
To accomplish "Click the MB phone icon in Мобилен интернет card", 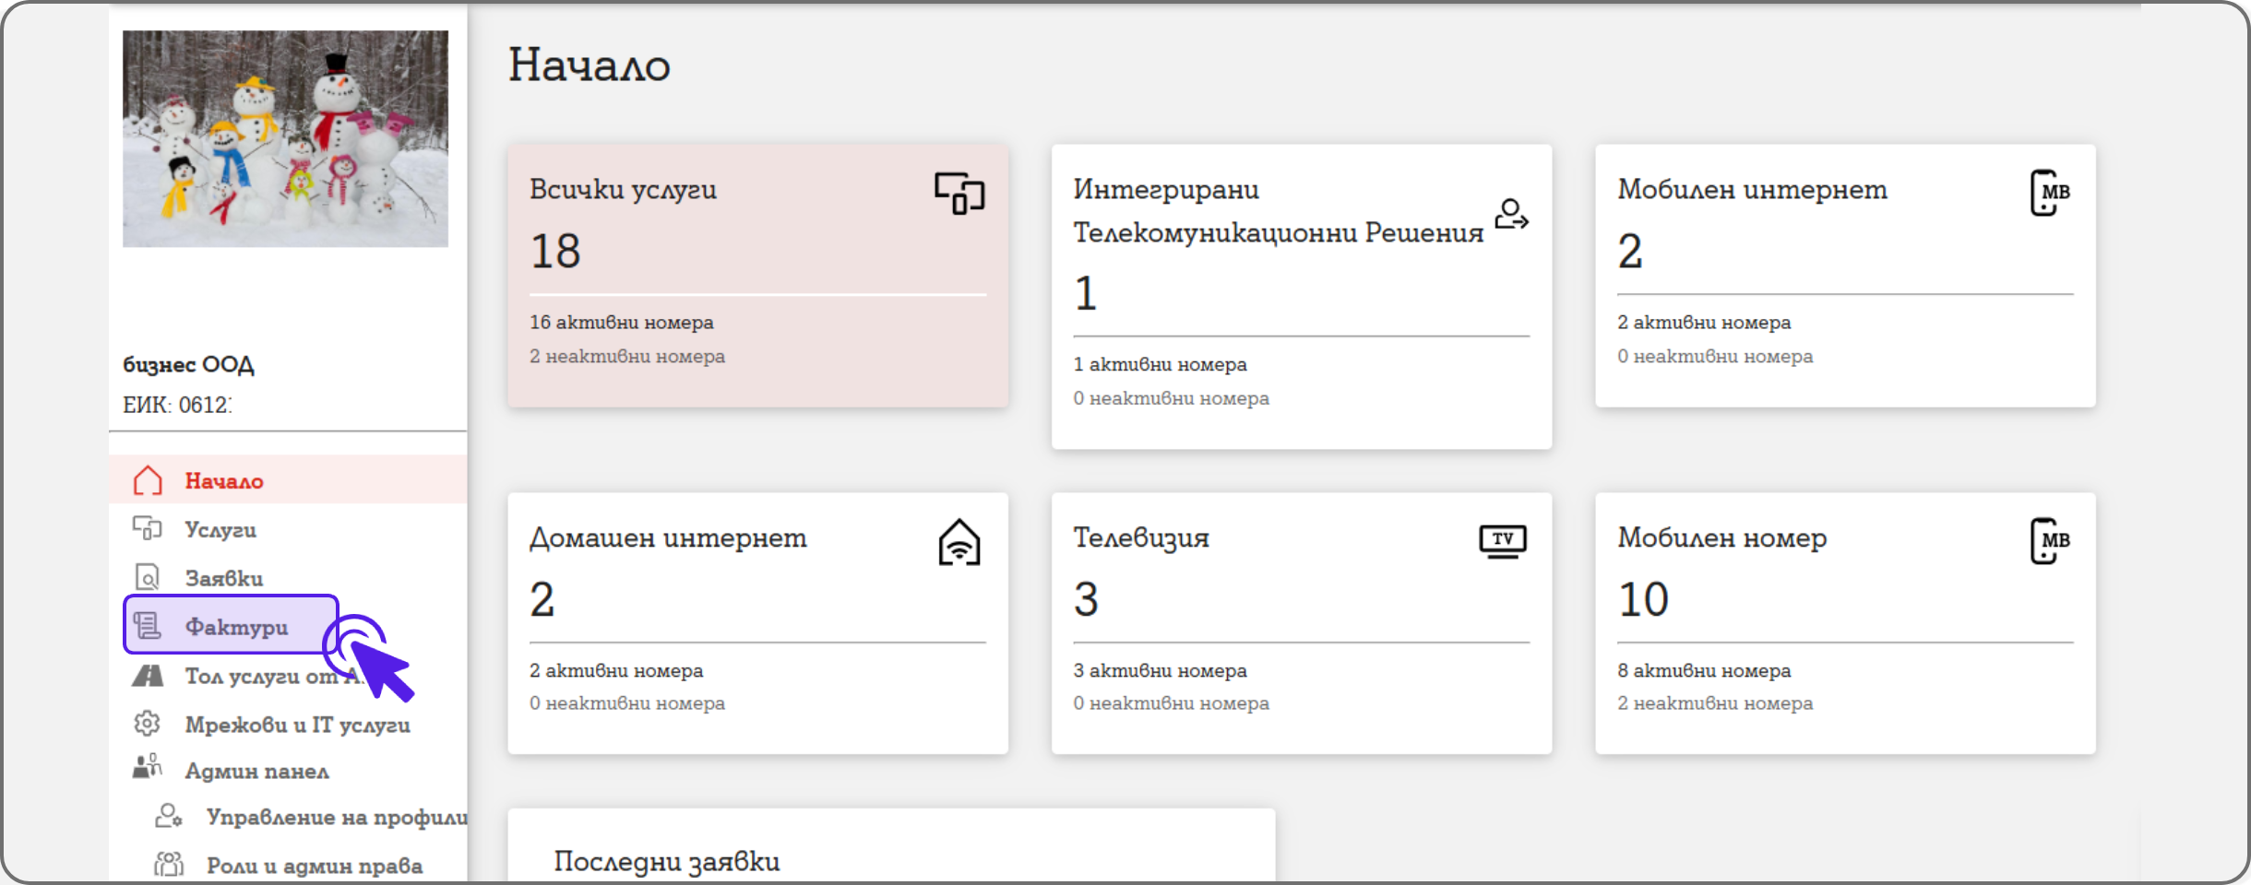I will pyautogui.click(x=2050, y=193).
